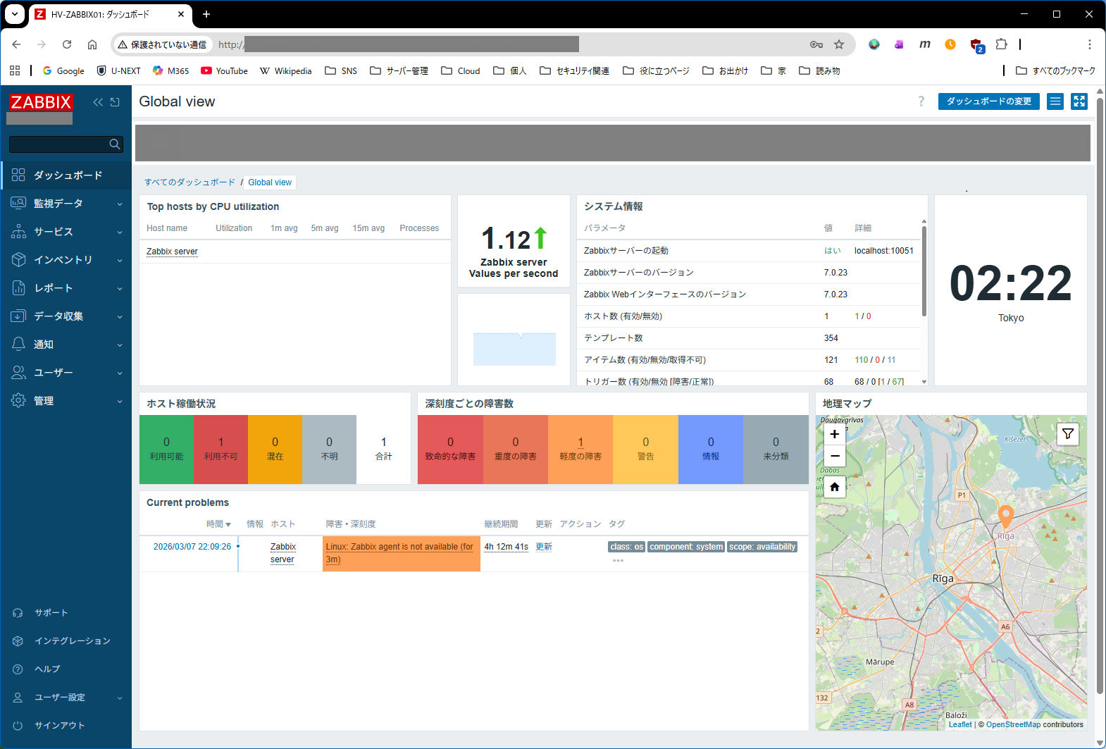Click the 情報 blue severity block
Screen dimensions: 1106x749
[x=711, y=449]
